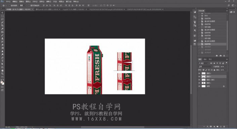This screenshot has height=129, width=237.
Task: Toggle lock all in the Layers panel
Action: coord(214,70)
